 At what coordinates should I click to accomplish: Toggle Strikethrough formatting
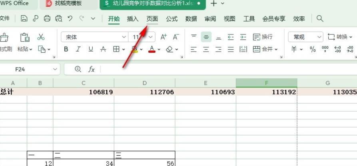pos(104,49)
